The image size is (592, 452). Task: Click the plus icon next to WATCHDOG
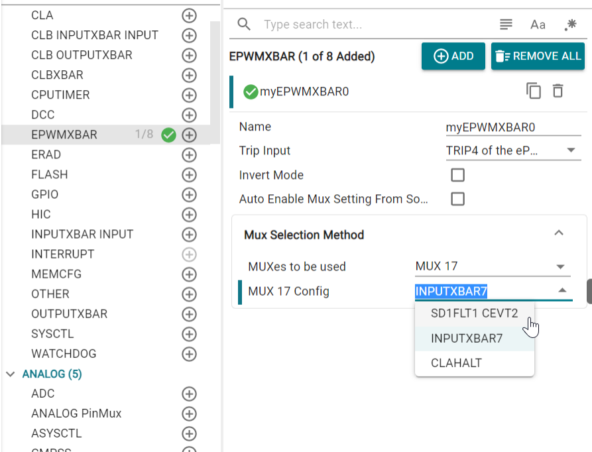coord(189,353)
